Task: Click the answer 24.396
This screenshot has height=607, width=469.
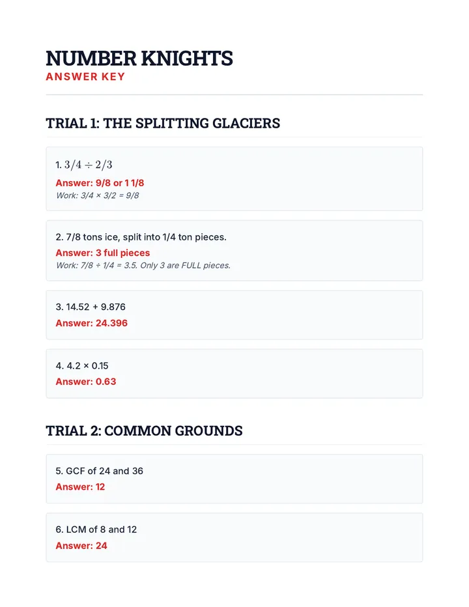Action: pos(91,323)
